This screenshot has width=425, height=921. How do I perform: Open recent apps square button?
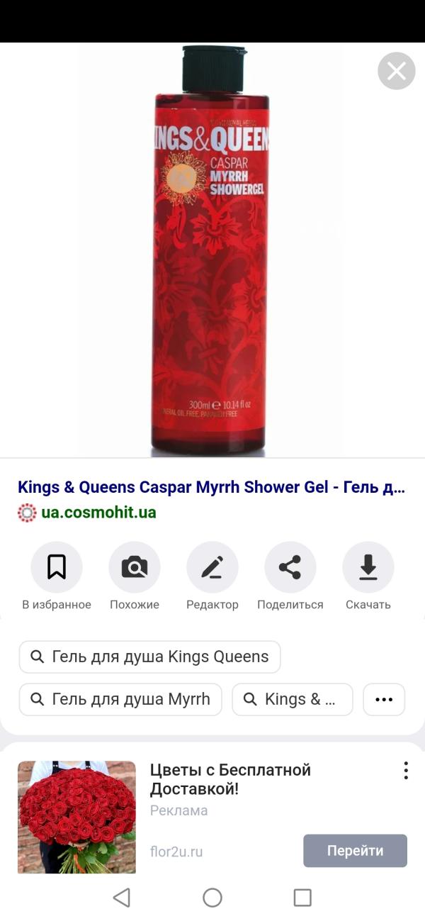pyautogui.click(x=302, y=898)
